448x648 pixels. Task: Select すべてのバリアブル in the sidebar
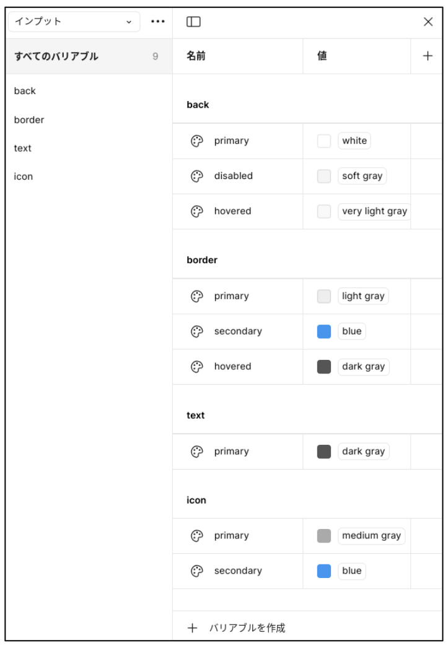(56, 57)
